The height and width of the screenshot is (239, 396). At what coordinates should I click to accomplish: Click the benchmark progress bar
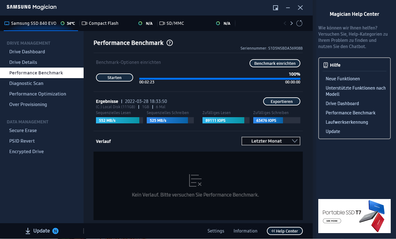pyautogui.click(x=220, y=79)
